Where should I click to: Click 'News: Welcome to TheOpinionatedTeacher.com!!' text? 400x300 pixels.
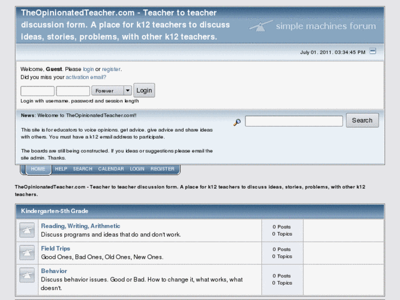pos(79,116)
